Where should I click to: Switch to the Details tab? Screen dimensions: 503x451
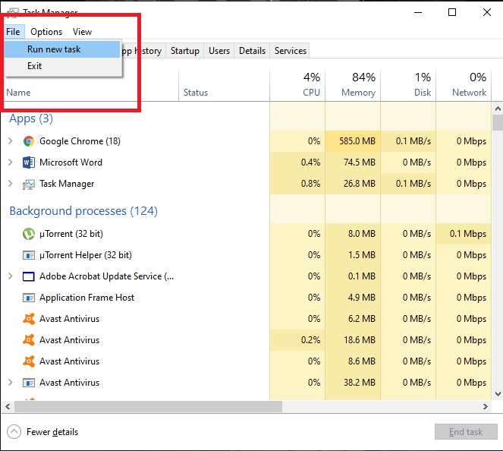[x=252, y=51]
